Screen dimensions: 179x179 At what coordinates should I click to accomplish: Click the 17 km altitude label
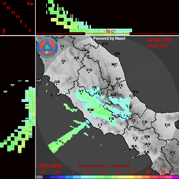(x=4, y=4)
